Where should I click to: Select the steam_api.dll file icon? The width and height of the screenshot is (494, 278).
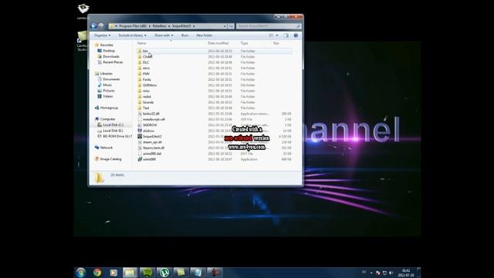(140, 142)
